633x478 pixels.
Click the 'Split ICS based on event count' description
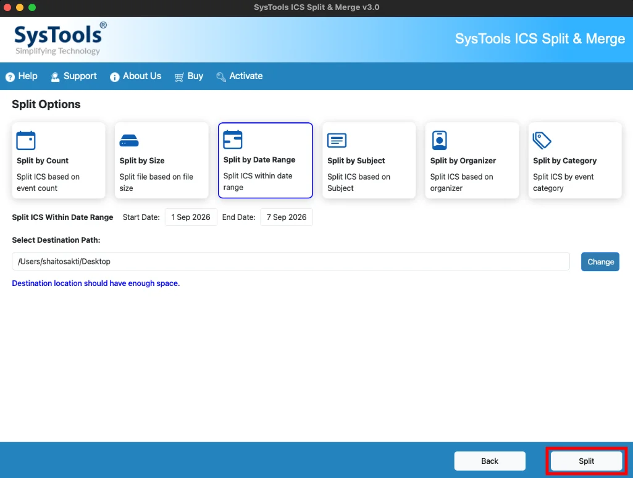pyautogui.click(x=48, y=182)
